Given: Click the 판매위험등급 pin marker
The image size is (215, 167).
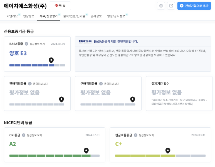Looking at the screenshot, I should point(61,99).
